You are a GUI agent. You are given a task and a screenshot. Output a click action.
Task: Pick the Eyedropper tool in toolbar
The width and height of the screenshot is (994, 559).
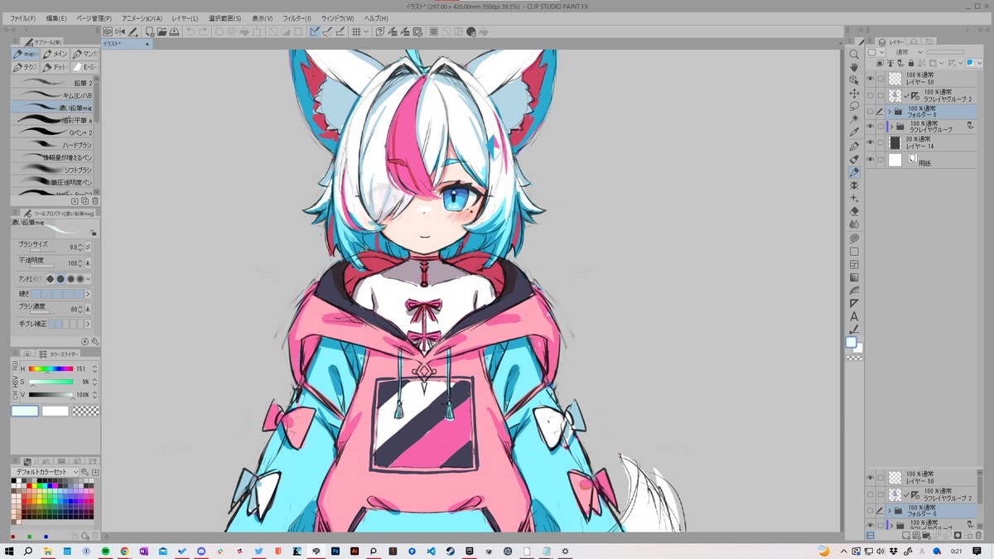(854, 133)
